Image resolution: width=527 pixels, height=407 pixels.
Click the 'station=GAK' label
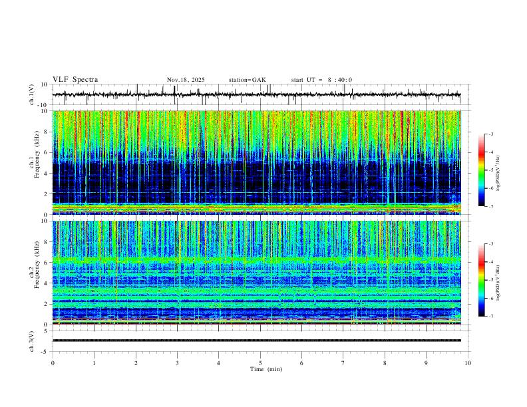click(247, 80)
